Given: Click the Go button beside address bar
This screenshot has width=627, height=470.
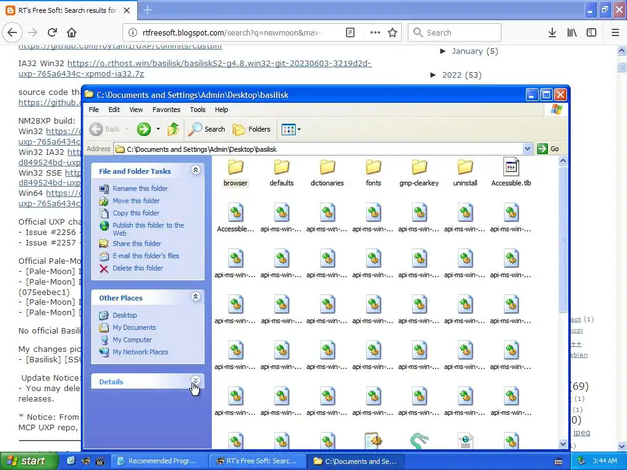Looking at the screenshot, I should coord(548,149).
